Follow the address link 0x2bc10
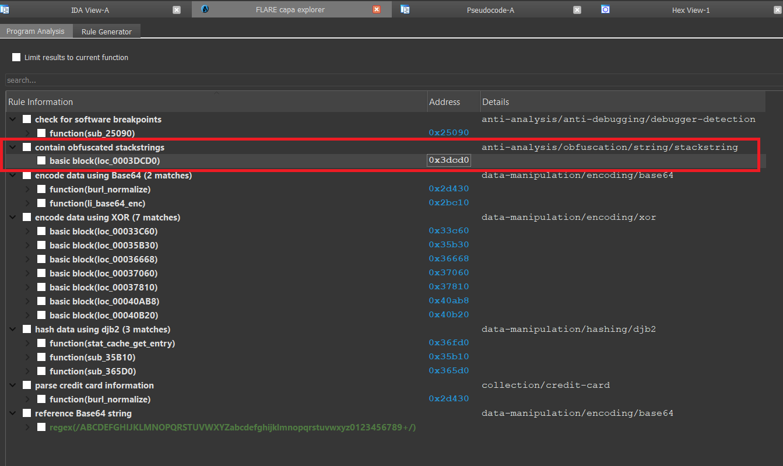This screenshot has height=466, width=783. [448, 203]
